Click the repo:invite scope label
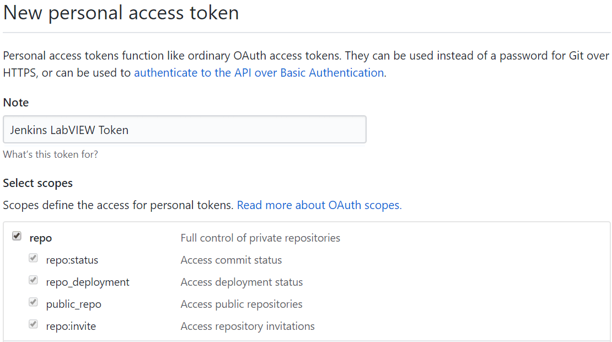This screenshot has height=342, width=612. click(71, 325)
